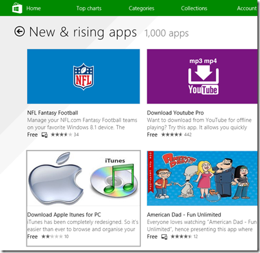Screen dimensions: 260x253
Task: Click the NFL Fantasy Football title
Action: point(53,113)
